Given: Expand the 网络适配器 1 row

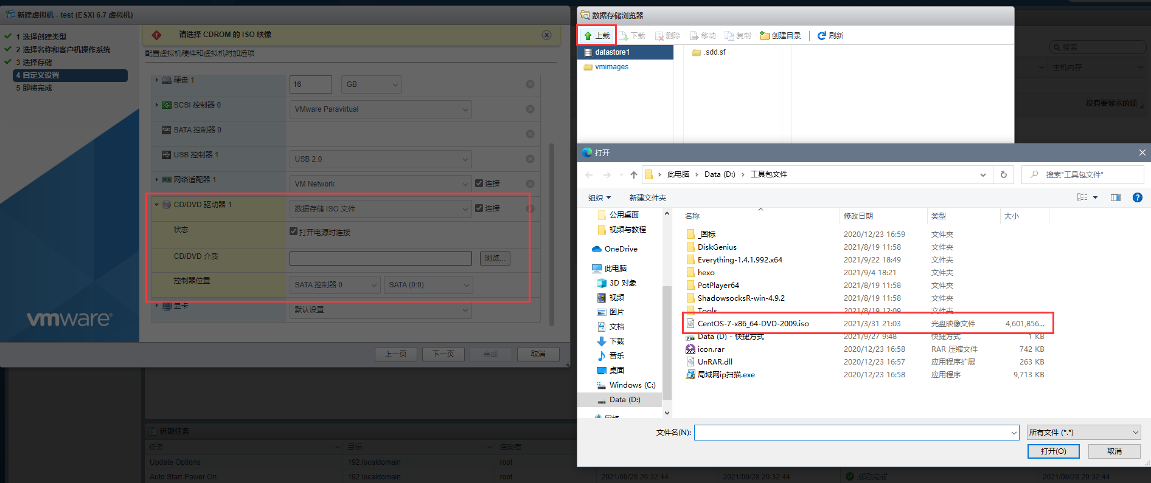Looking at the screenshot, I should point(156,180).
